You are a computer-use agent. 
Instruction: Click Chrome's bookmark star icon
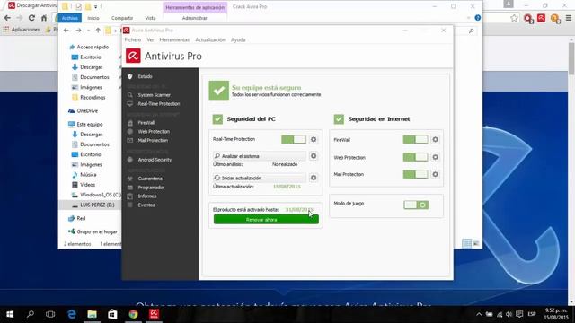point(515,18)
